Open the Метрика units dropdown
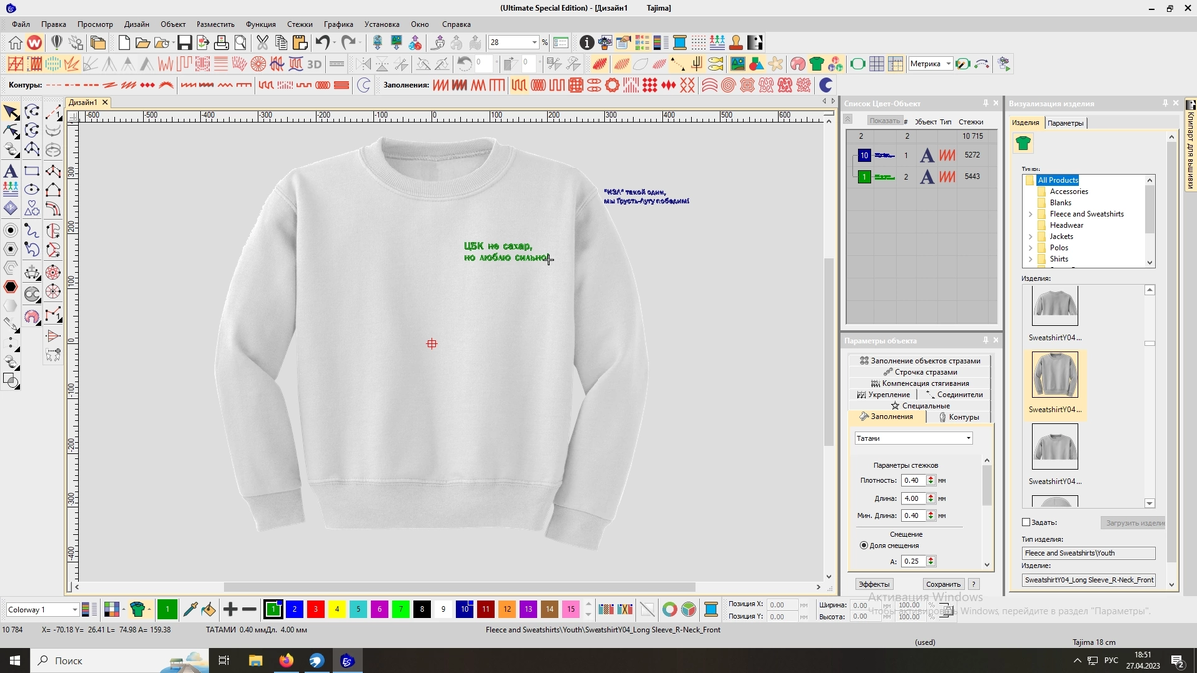This screenshot has width=1197, height=673. tap(948, 64)
